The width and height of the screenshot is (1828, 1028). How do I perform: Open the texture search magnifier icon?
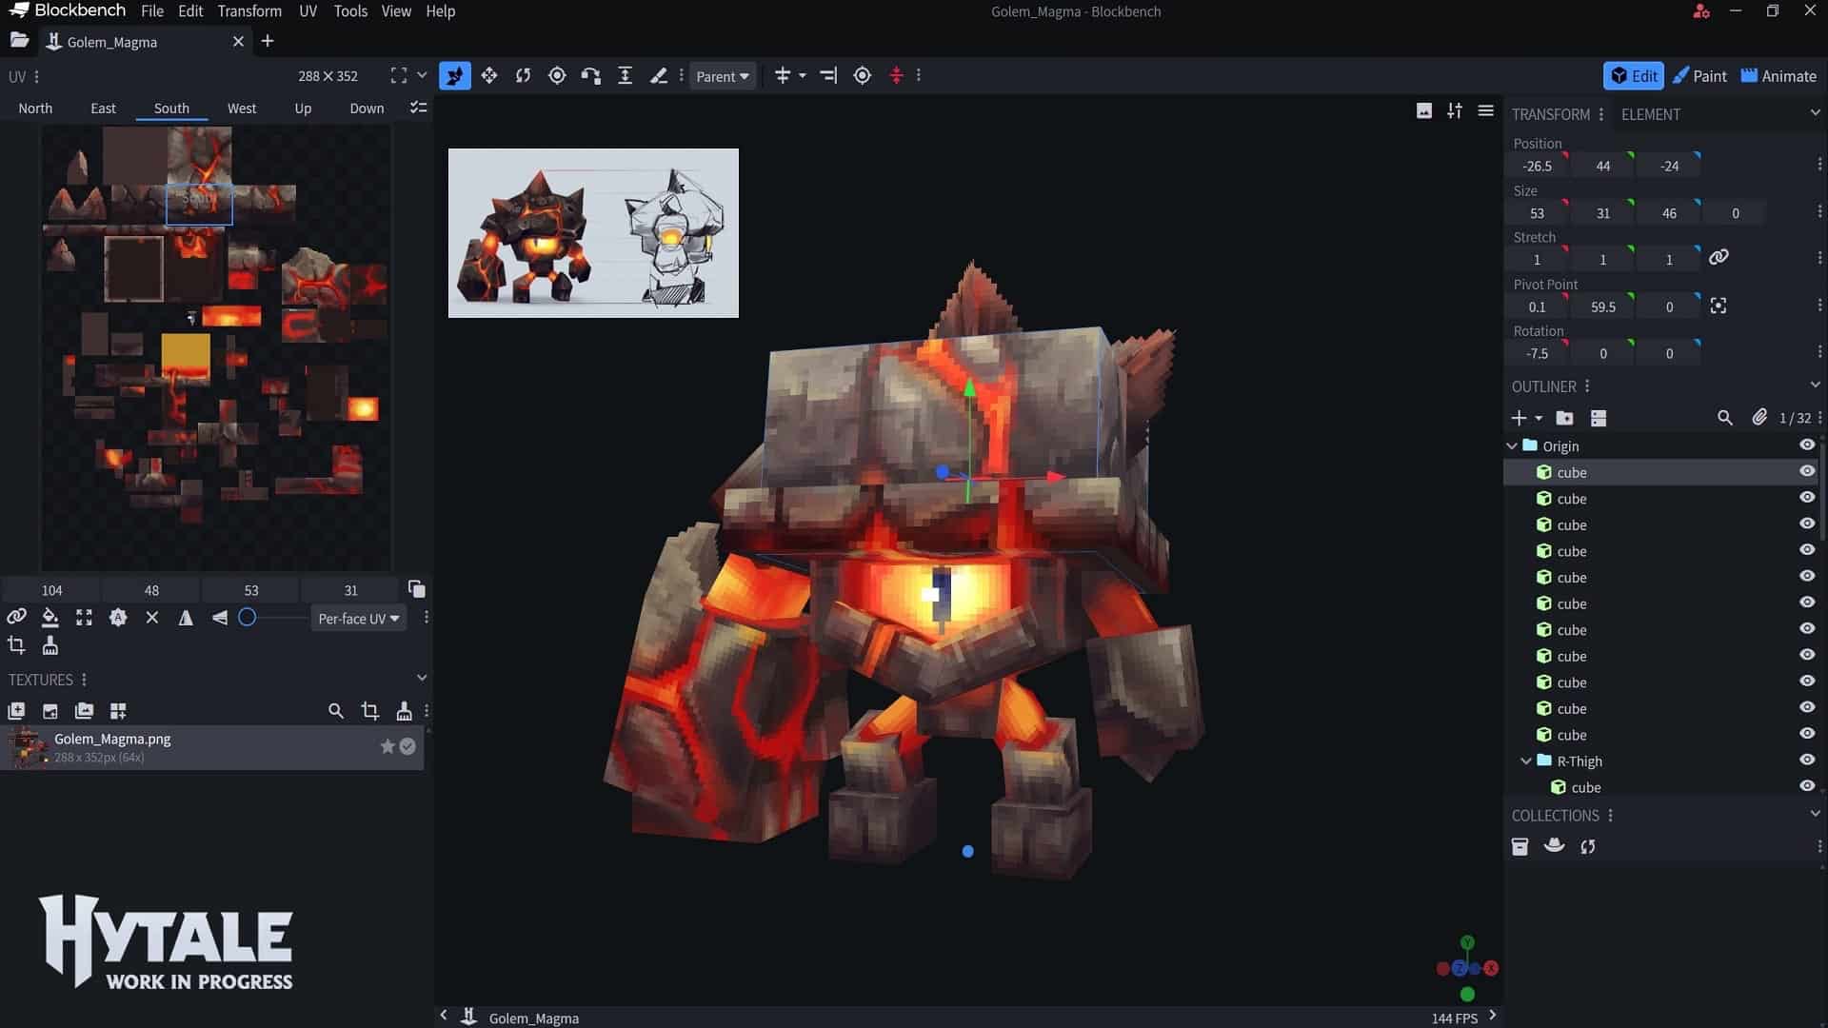coord(335,711)
